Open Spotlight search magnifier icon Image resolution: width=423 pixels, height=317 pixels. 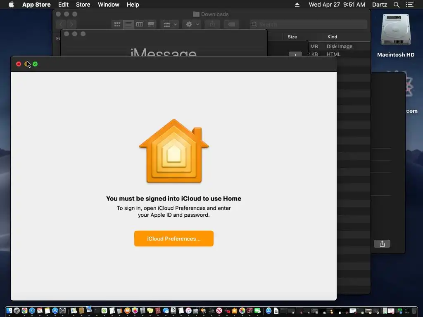click(396, 5)
